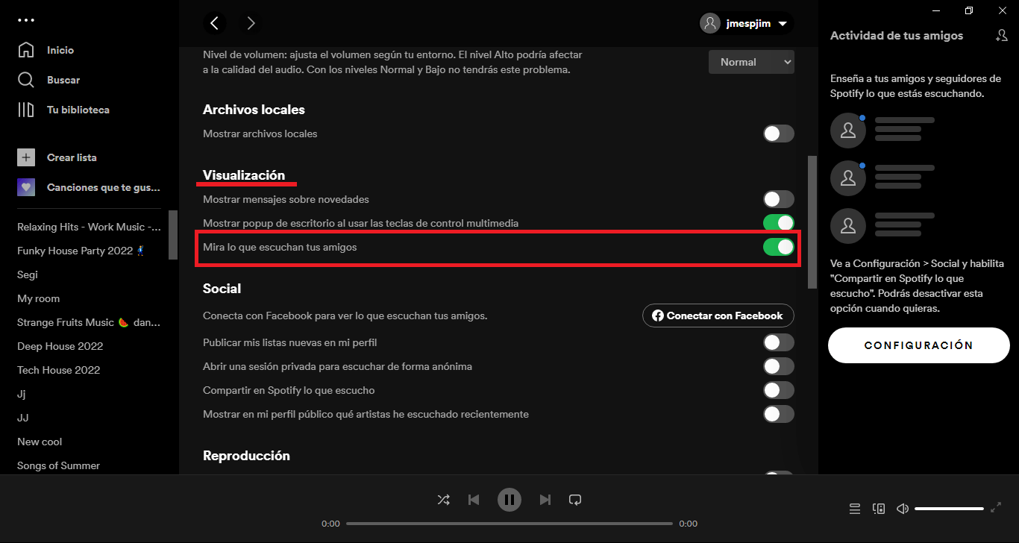Go back with the left arrow
The height and width of the screenshot is (543, 1019).
point(215,23)
